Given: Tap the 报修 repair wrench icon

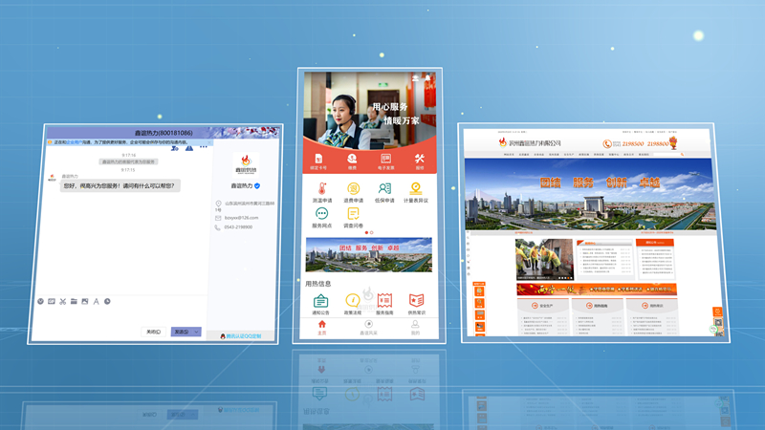Looking at the screenshot, I should tap(419, 161).
